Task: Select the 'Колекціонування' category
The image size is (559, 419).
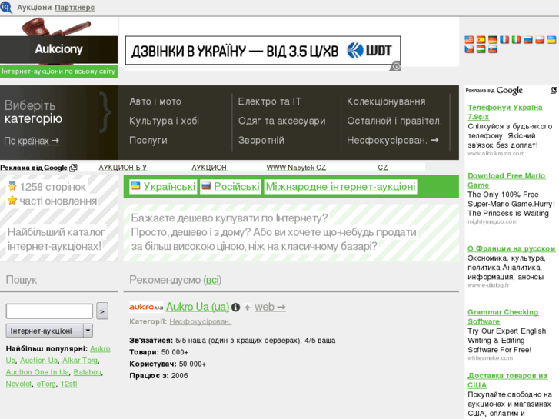Action: [x=386, y=101]
